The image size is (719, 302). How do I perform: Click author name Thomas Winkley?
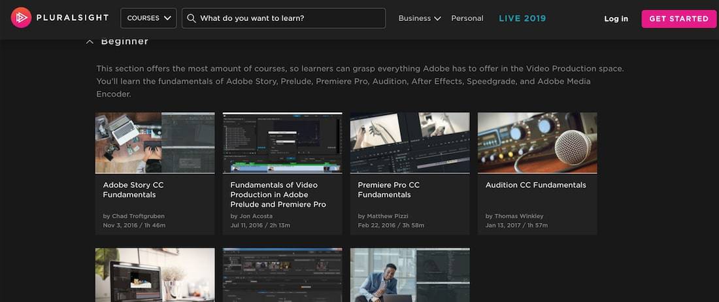tap(518, 216)
